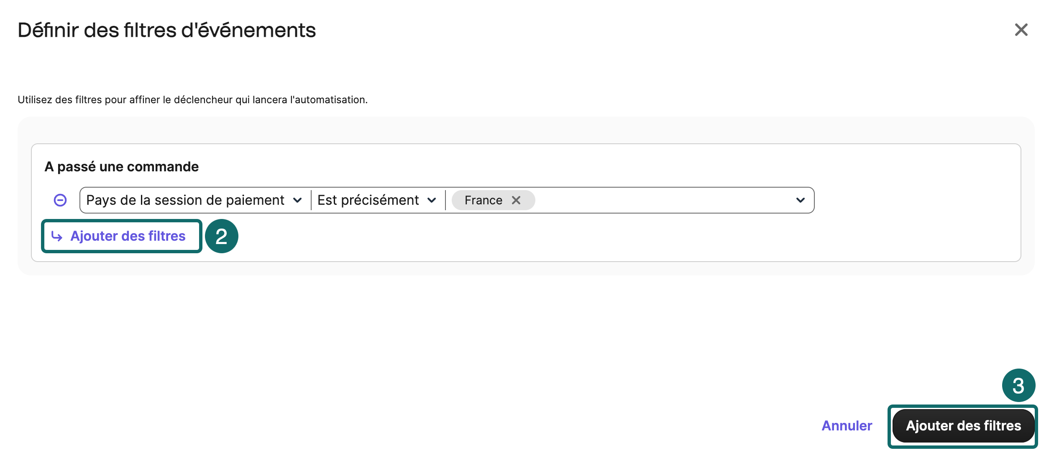Click the numbered step 2 badge
This screenshot has width=1054, height=458.
coord(221,236)
